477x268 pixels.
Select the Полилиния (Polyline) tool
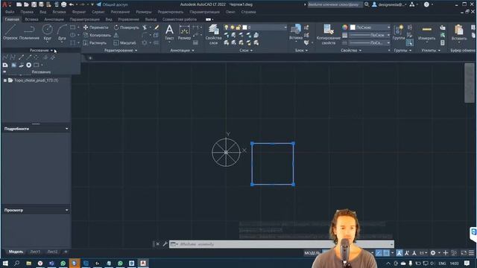coord(29,32)
